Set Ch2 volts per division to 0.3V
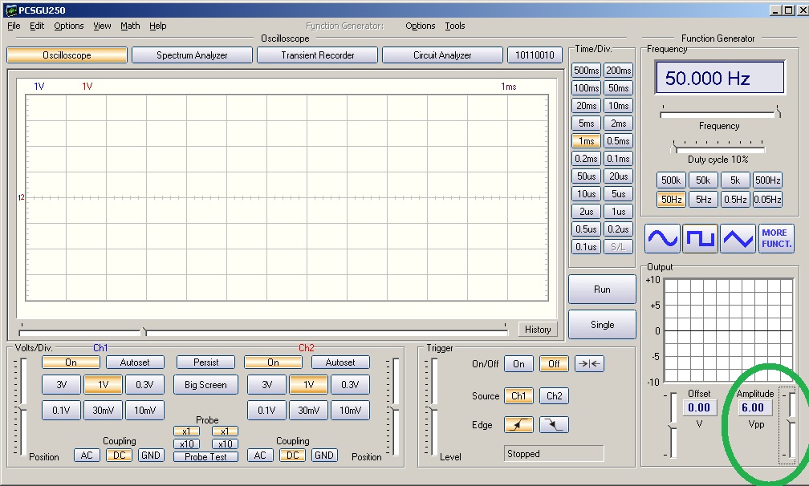 click(x=350, y=384)
